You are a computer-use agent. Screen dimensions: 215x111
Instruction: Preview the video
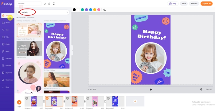tap(194, 4)
